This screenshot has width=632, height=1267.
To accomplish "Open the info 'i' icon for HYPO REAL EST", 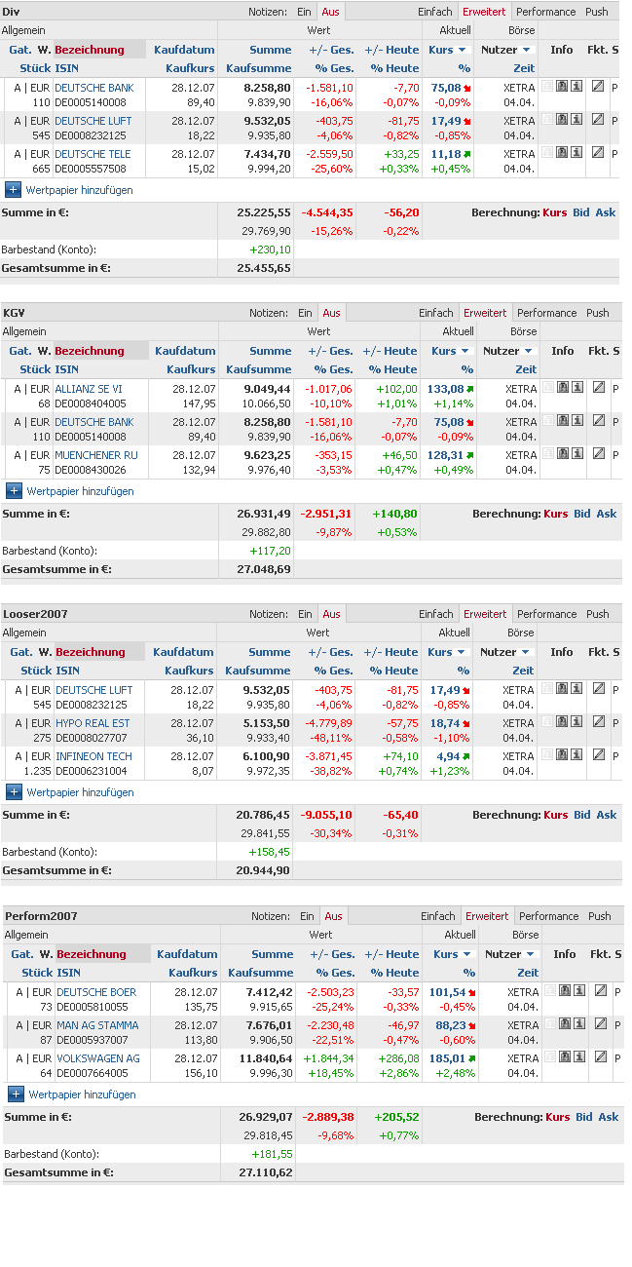I will tap(576, 721).
